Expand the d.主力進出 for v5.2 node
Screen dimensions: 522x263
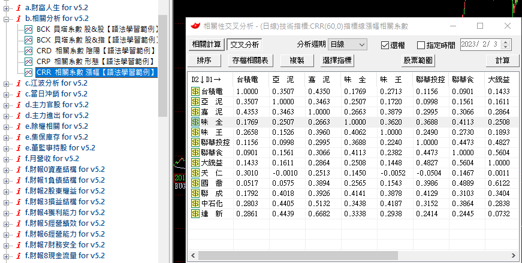coord(6,116)
